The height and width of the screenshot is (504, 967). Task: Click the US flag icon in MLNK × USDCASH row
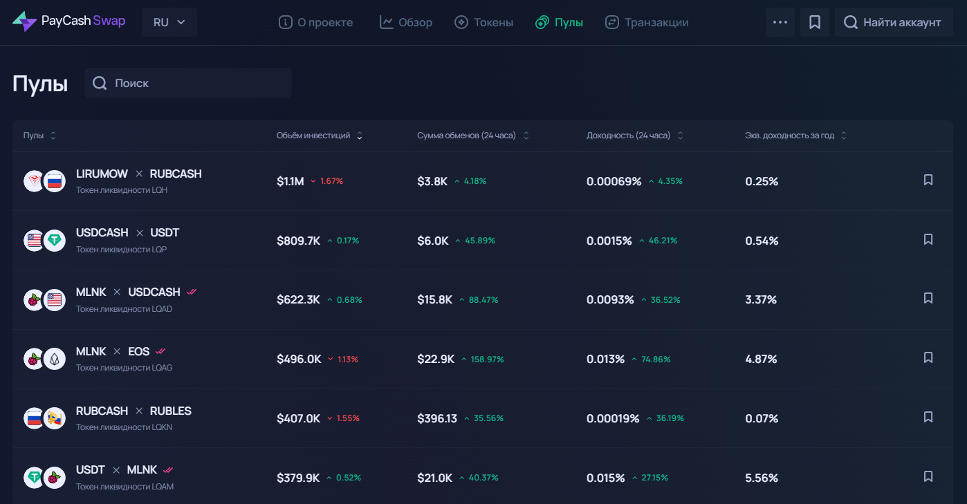55,300
